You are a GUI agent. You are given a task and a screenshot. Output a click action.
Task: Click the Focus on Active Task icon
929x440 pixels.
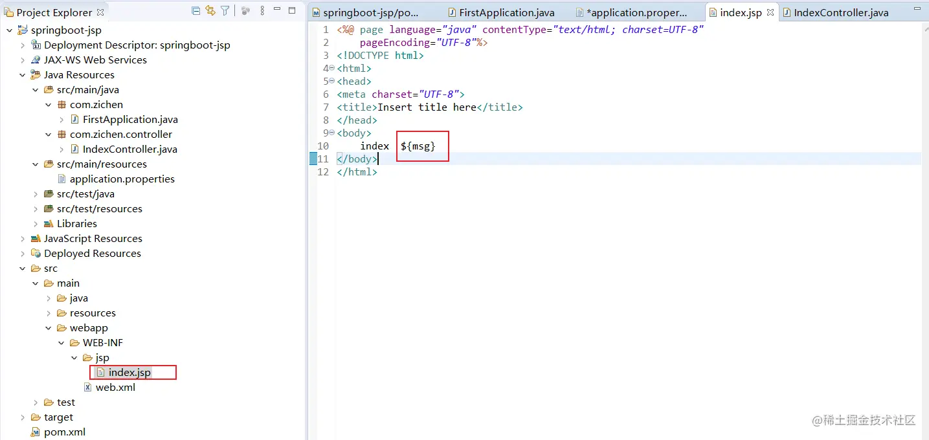point(246,11)
